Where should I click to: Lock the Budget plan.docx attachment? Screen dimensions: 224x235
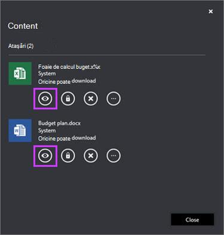[x=68, y=155]
